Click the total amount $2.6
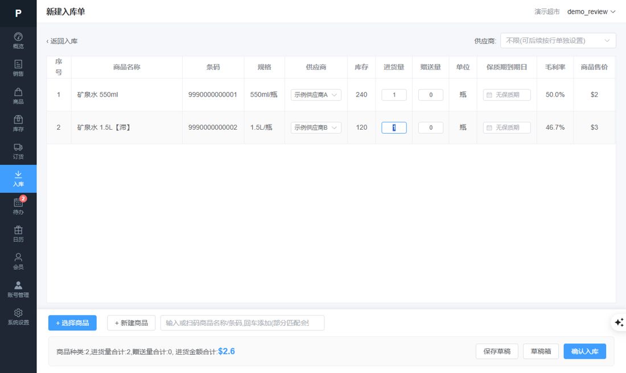The height and width of the screenshot is (373, 626). tap(226, 351)
